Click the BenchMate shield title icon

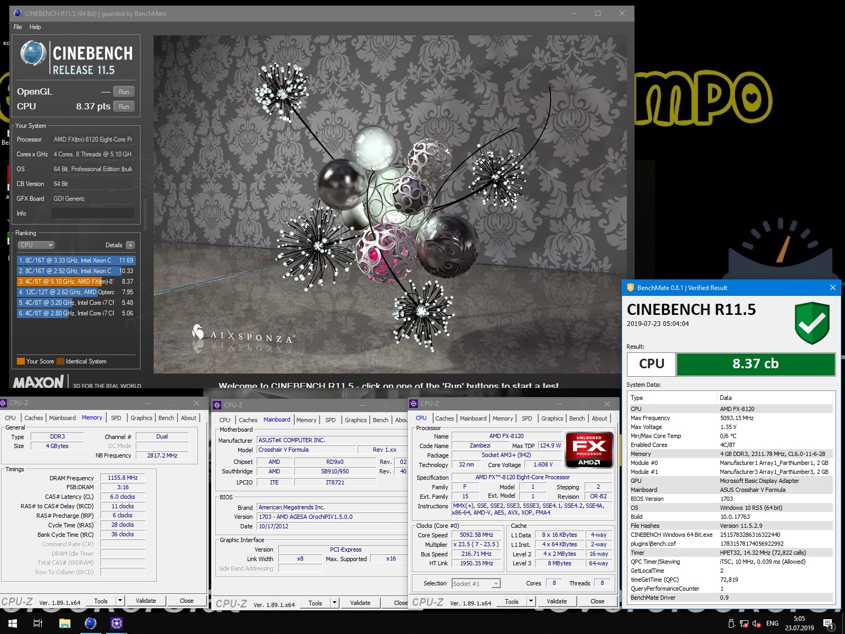tap(630, 287)
